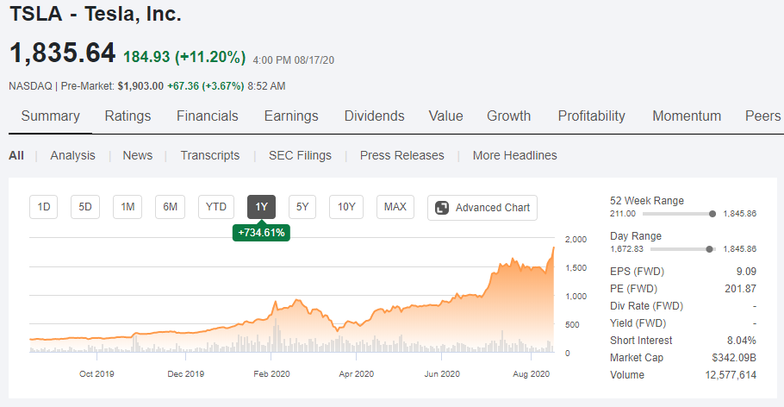Click the Day Range slider marker
The width and height of the screenshot is (784, 407).
tap(709, 249)
